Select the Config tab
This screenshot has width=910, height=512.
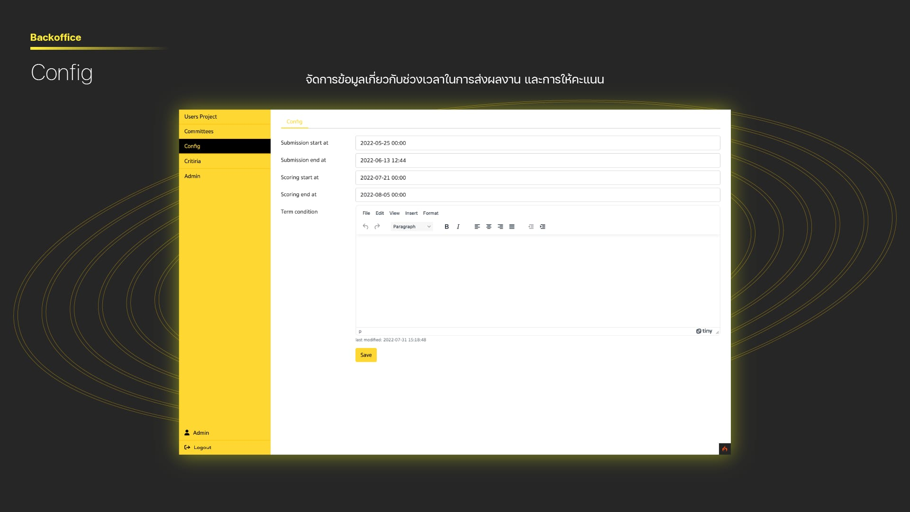(x=294, y=122)
